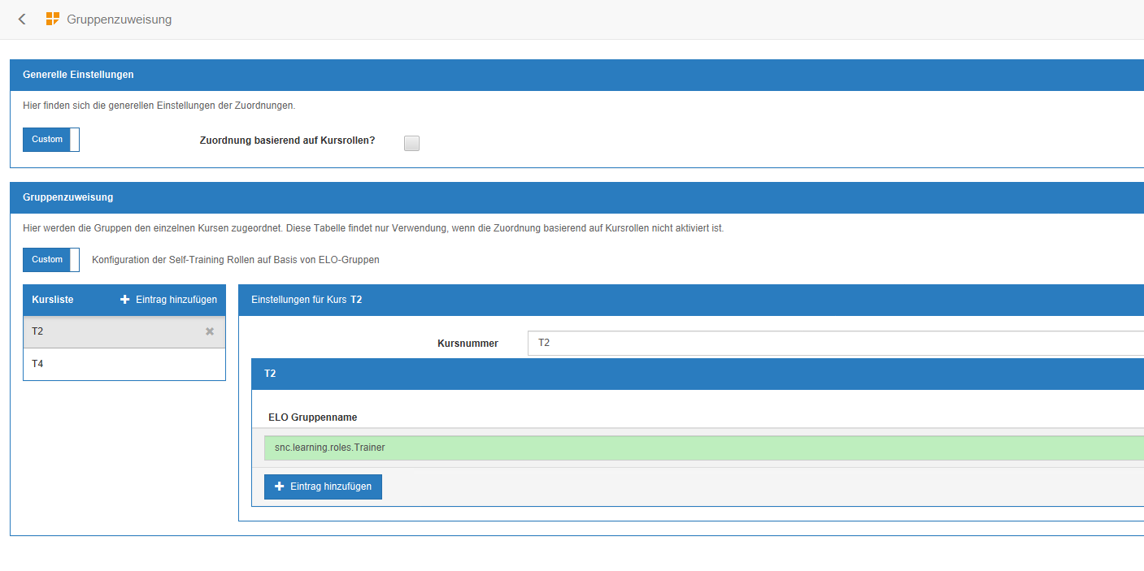
Task: Click the back arrow in the header
Action: point(22,19)
